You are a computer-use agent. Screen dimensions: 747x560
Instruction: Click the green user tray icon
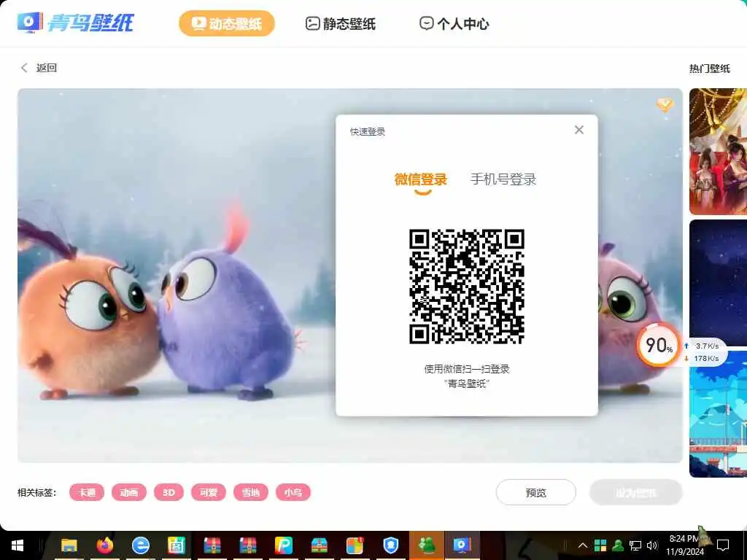[618, 545]
